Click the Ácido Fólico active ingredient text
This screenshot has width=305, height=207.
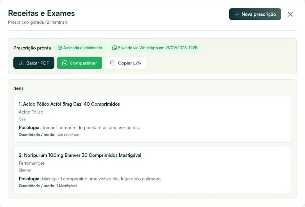pyautogui.click(x=31, y=112)
